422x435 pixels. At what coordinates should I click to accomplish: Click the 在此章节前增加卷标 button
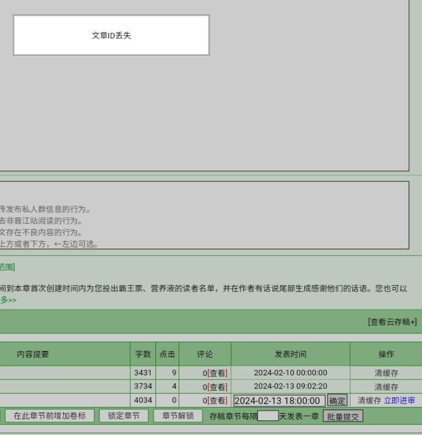pos(49,416)
